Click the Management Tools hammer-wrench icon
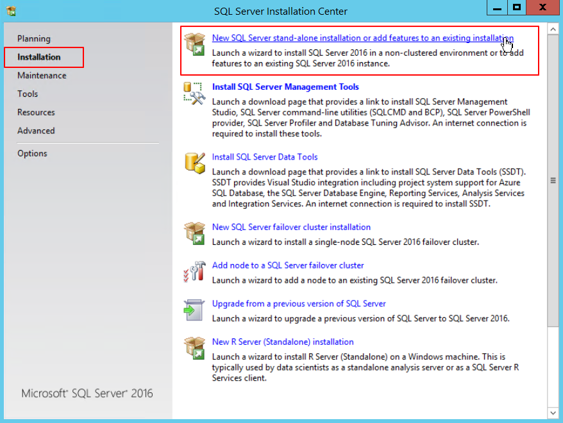Screen dimensions: 563x423 pyautogui.click(x=194, y=94)
